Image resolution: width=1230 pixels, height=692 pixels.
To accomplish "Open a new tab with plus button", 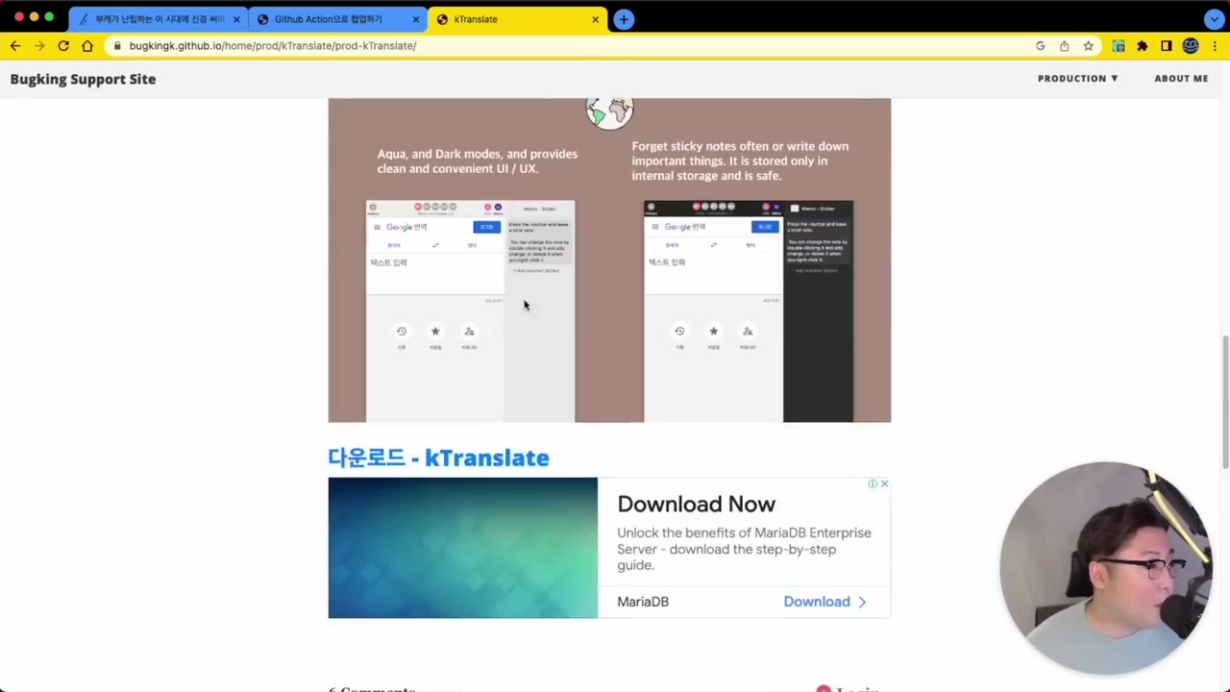I will point(624,19).
